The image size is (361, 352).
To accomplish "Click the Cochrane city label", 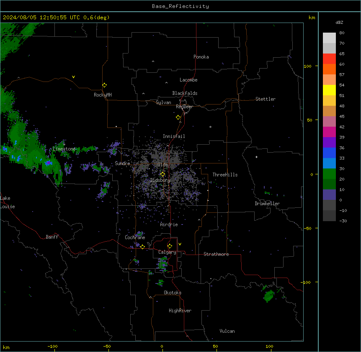I will (x=135, y=237).
